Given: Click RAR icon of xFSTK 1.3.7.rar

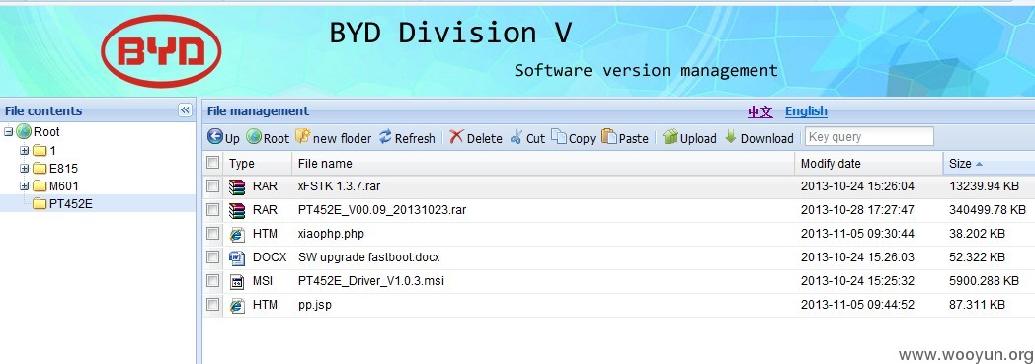Looking at the screenshot, I should pyautogui.click(x=237, y=186).
